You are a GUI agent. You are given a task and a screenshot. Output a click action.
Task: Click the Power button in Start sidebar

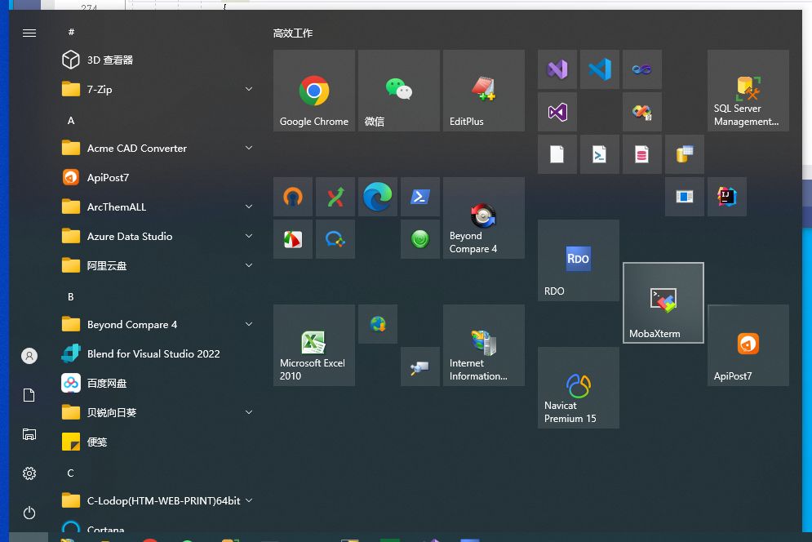click(29, 513)
